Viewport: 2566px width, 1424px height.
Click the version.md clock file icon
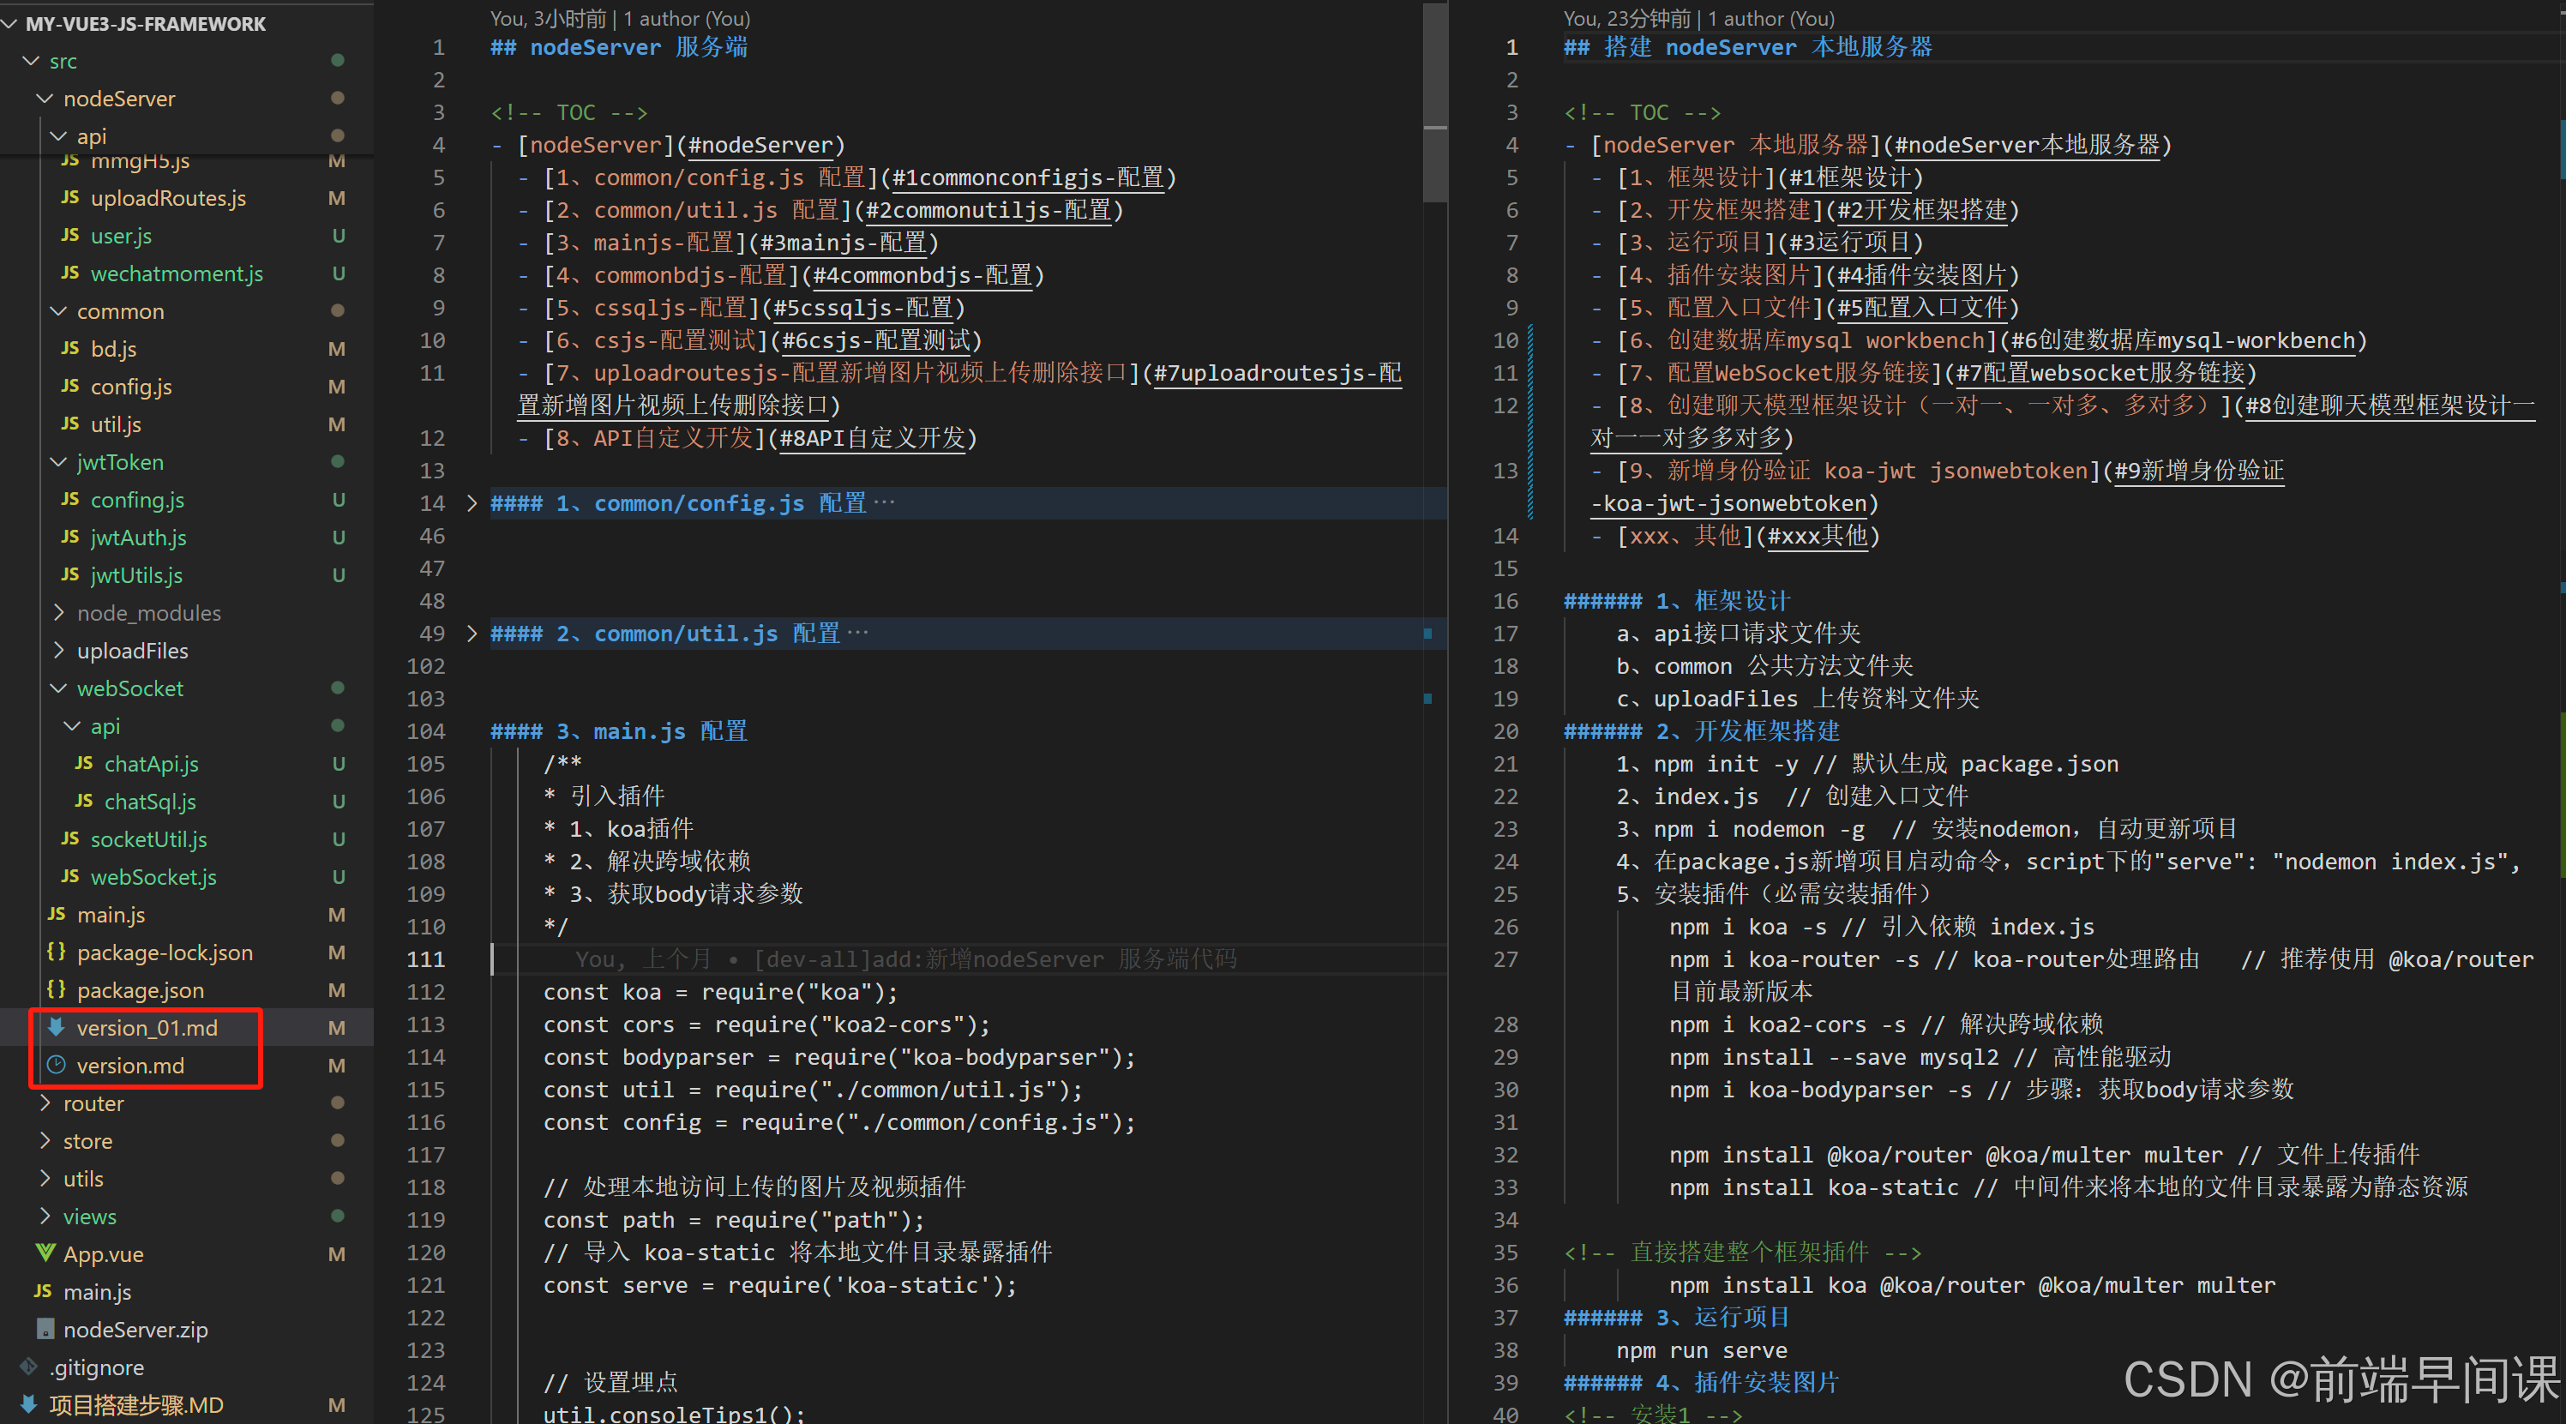tap(57, 1065)
